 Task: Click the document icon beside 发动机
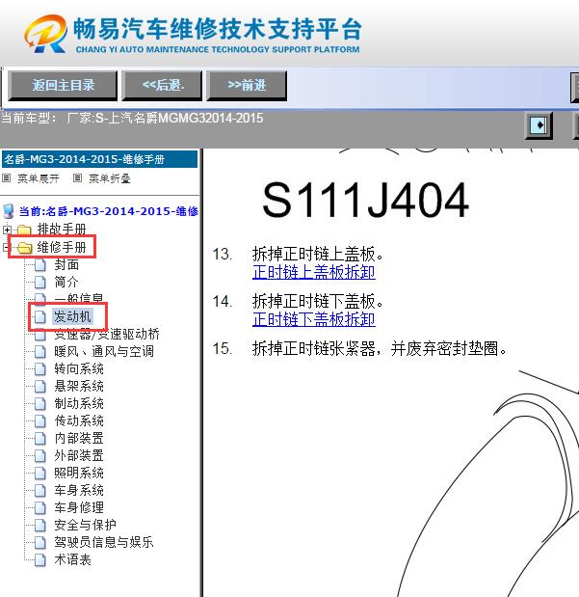(39, 316)
